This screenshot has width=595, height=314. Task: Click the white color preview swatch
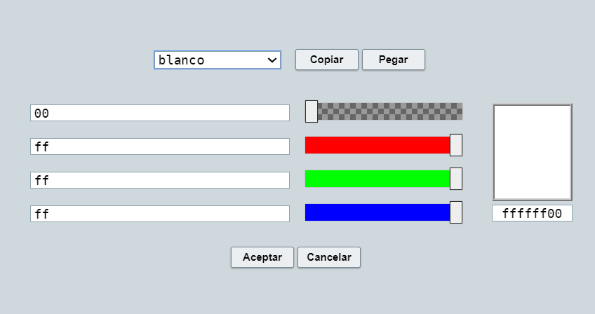(533, 152)
